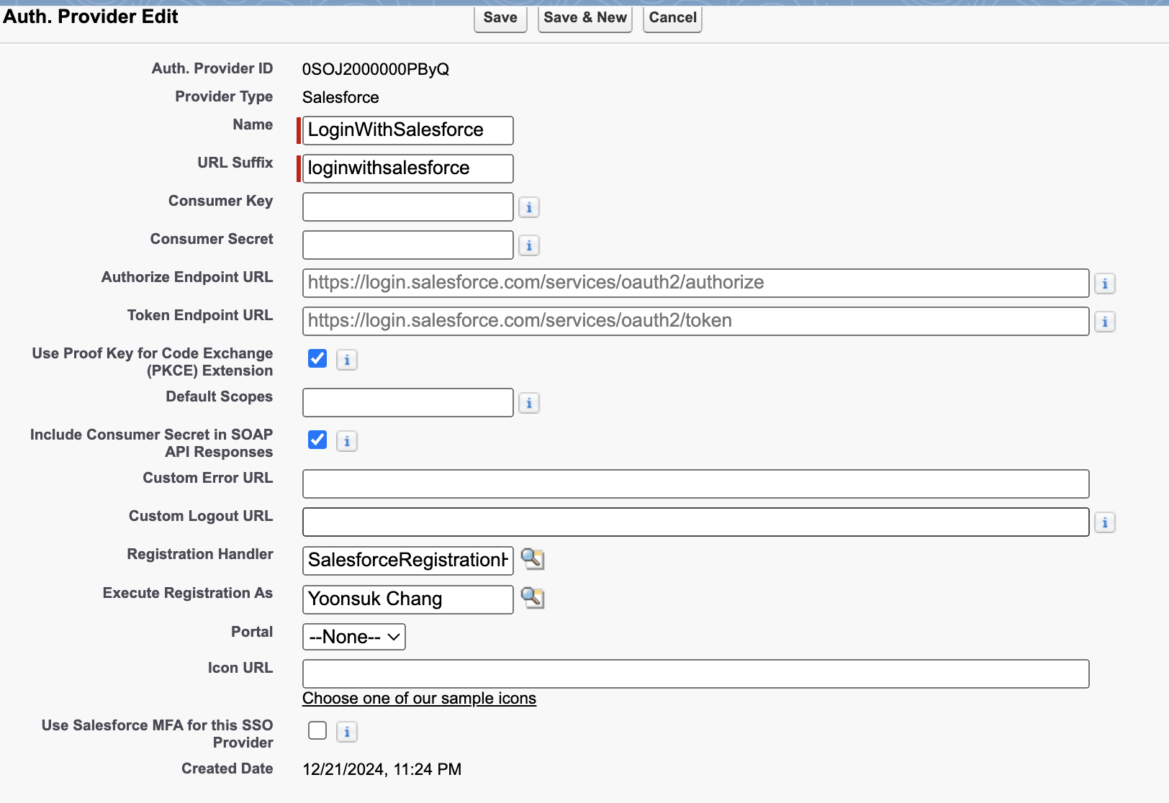Viewport: 1169px width, 803px height.
Task: Enable Salesforce MFA for this SSO Provider
Action: click(317, 730)
